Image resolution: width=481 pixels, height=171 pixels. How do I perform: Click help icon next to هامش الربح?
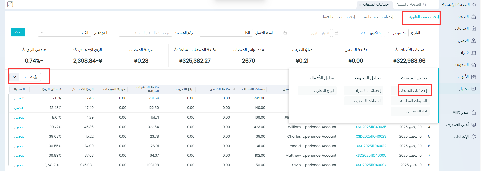coord(24,50)
